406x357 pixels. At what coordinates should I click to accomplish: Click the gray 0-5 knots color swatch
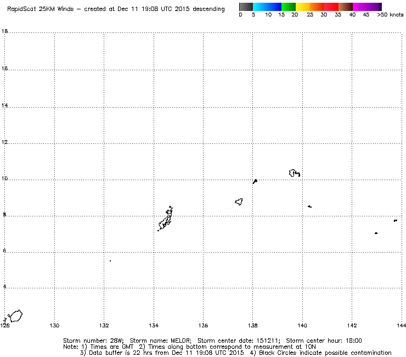[246, 7]
